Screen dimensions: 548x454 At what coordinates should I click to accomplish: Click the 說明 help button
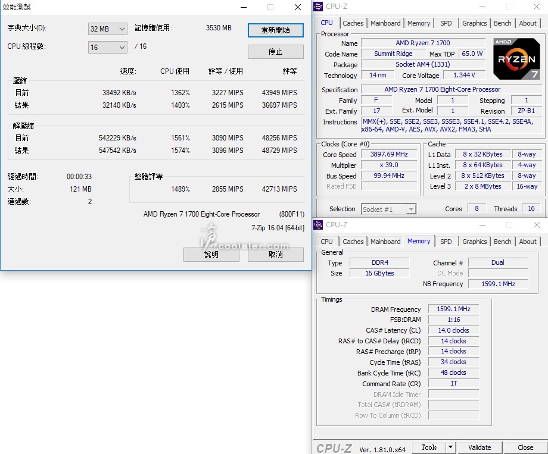tap(211, 255)
